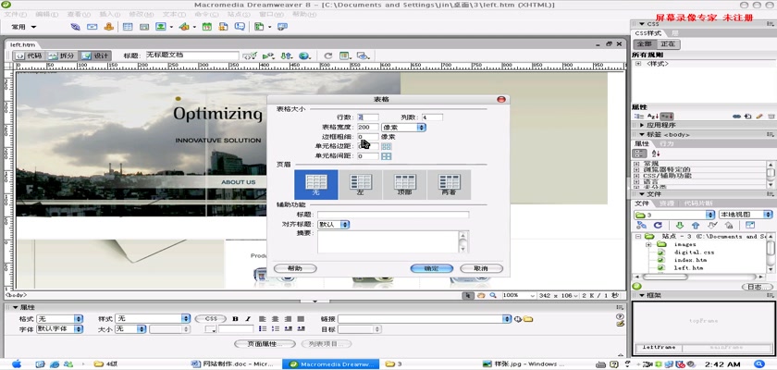Click the named anchor insert icon
The width and height of the screenshot is (777, 370).
pos(109,27)
